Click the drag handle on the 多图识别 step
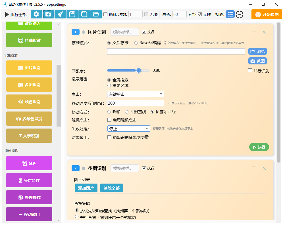Viewport: 283px width, 225px height. 253,168
